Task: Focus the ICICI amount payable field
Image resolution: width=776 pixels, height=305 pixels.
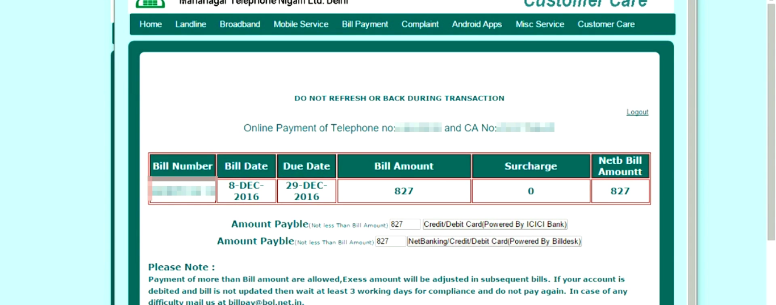Action: click(x=405, y=224)
